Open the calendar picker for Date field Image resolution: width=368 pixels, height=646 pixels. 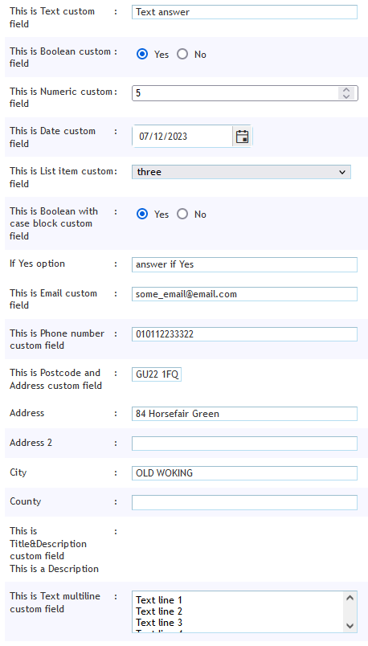[243, 137]
